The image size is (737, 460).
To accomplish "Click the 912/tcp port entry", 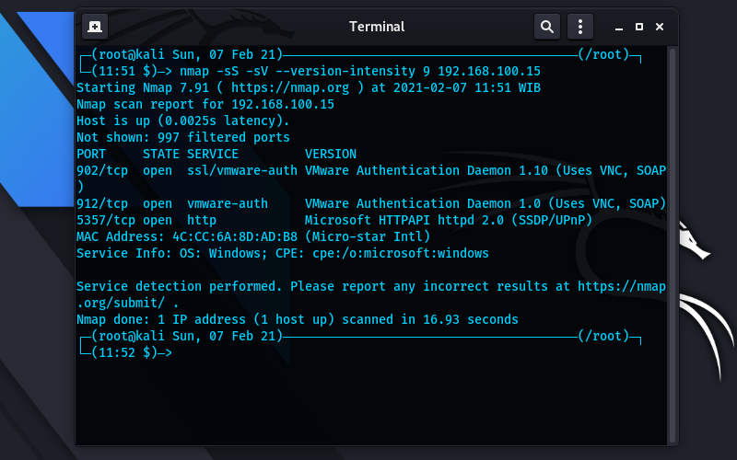I will [102, 203].
